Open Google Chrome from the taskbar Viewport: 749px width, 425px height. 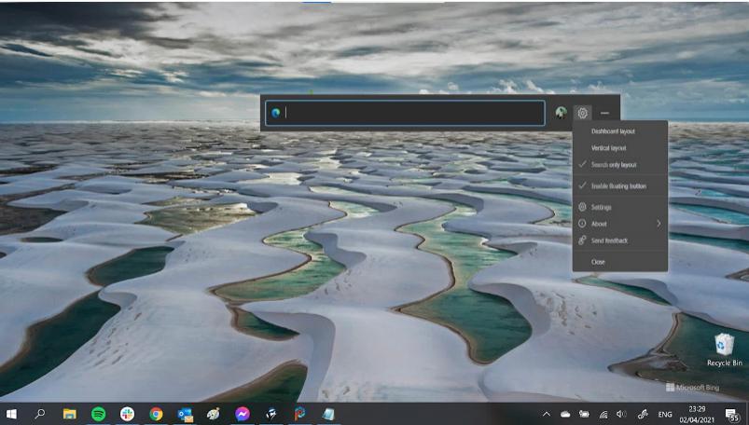(x=156, y=413)
